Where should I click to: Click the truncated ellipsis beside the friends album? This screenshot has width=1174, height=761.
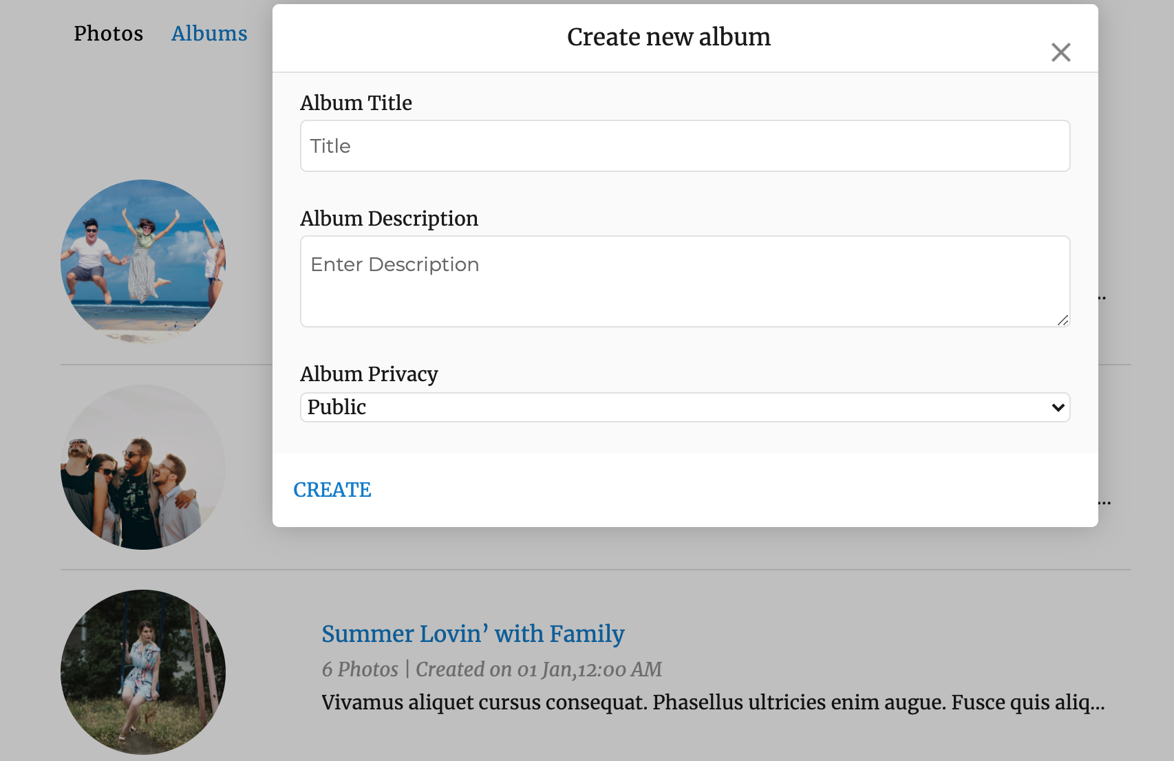pos(1104,502)
